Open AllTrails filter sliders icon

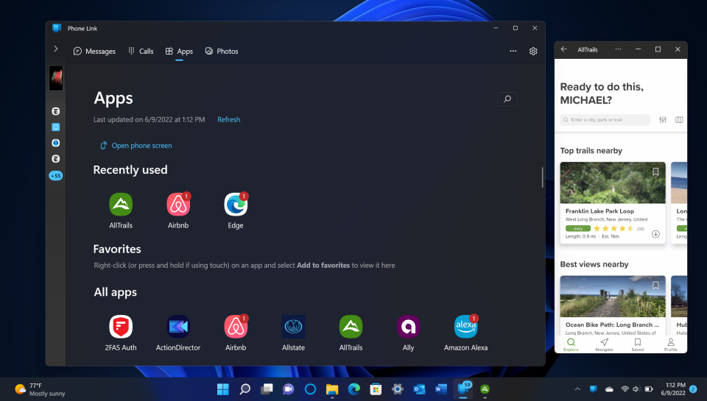(x=662, y=120)
